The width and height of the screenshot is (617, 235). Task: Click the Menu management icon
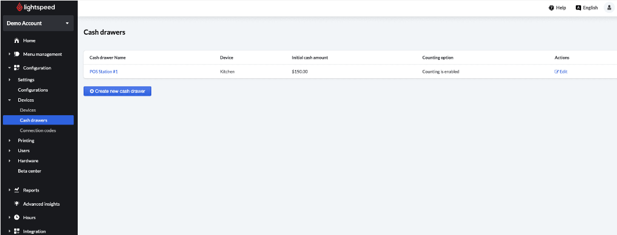pos(17,54)
